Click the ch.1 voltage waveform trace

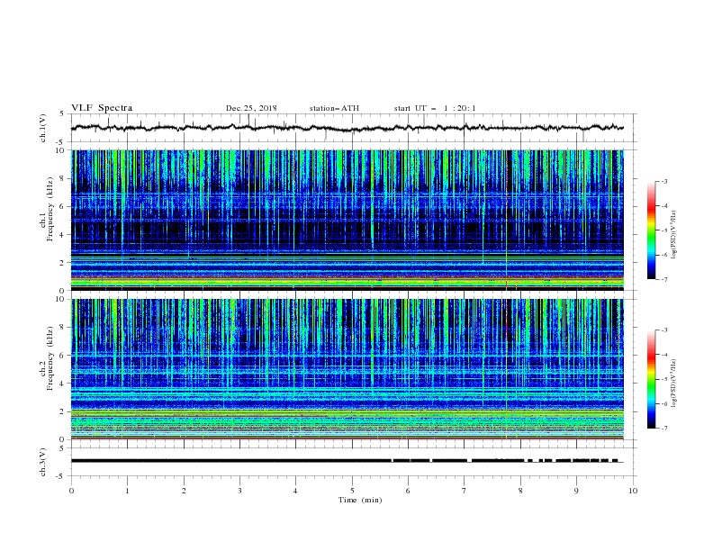click(347, 128)
